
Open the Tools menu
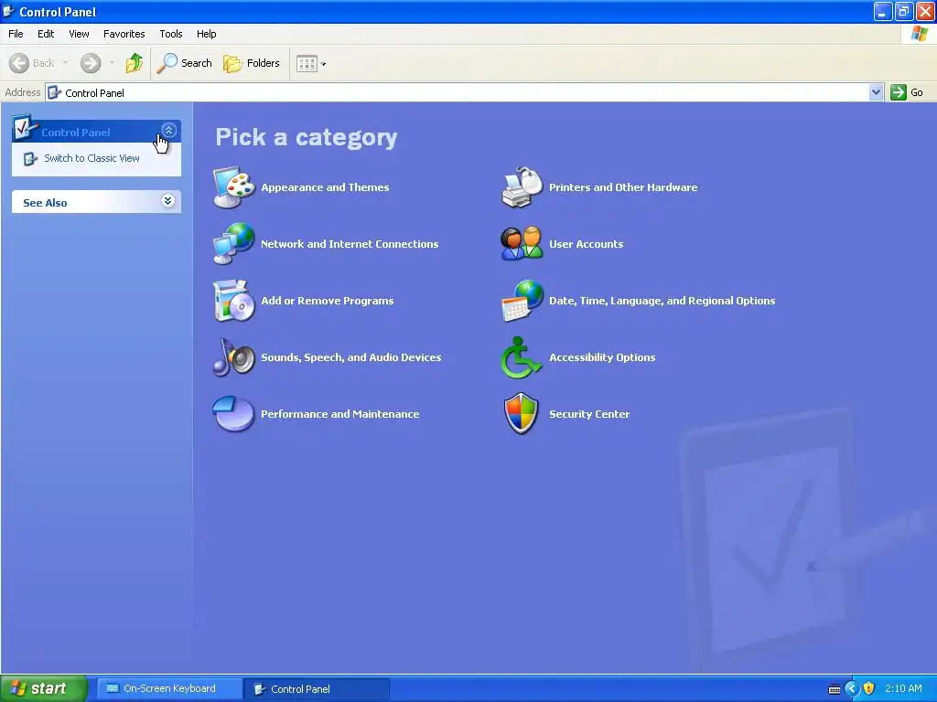click(171, 34)
